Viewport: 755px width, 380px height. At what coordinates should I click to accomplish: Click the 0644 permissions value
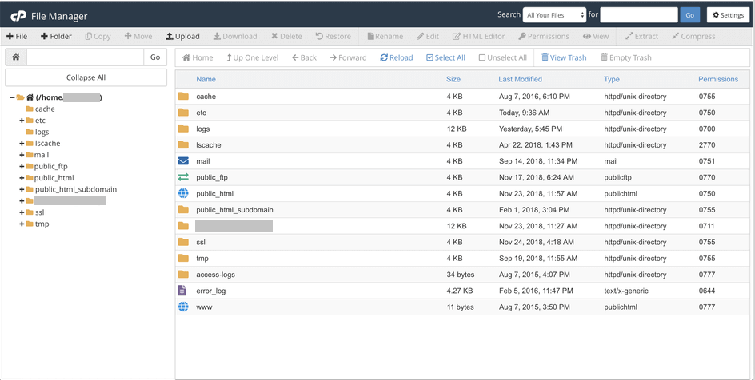click(x=707, y=291)
